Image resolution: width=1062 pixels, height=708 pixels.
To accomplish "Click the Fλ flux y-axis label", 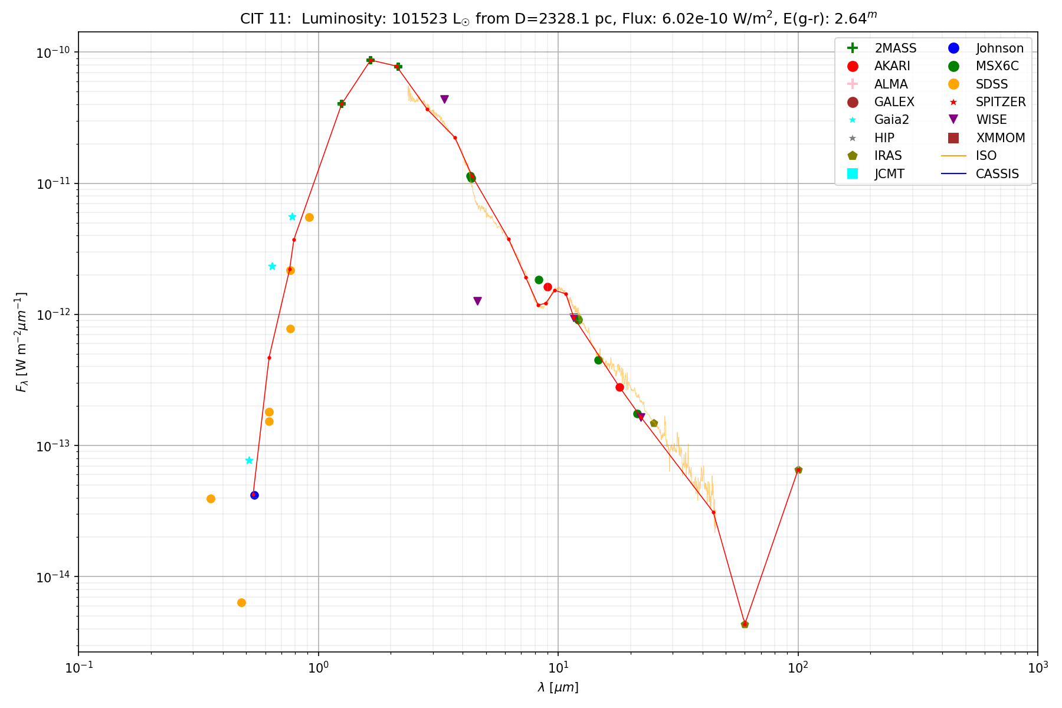I will (x=21, y=342).
